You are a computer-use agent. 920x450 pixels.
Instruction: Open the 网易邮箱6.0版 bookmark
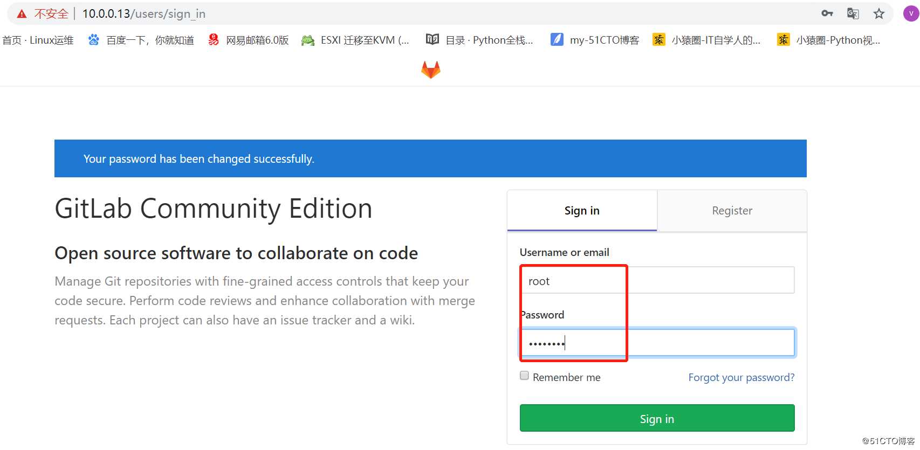pyautogui.click(x=249, y=40)
